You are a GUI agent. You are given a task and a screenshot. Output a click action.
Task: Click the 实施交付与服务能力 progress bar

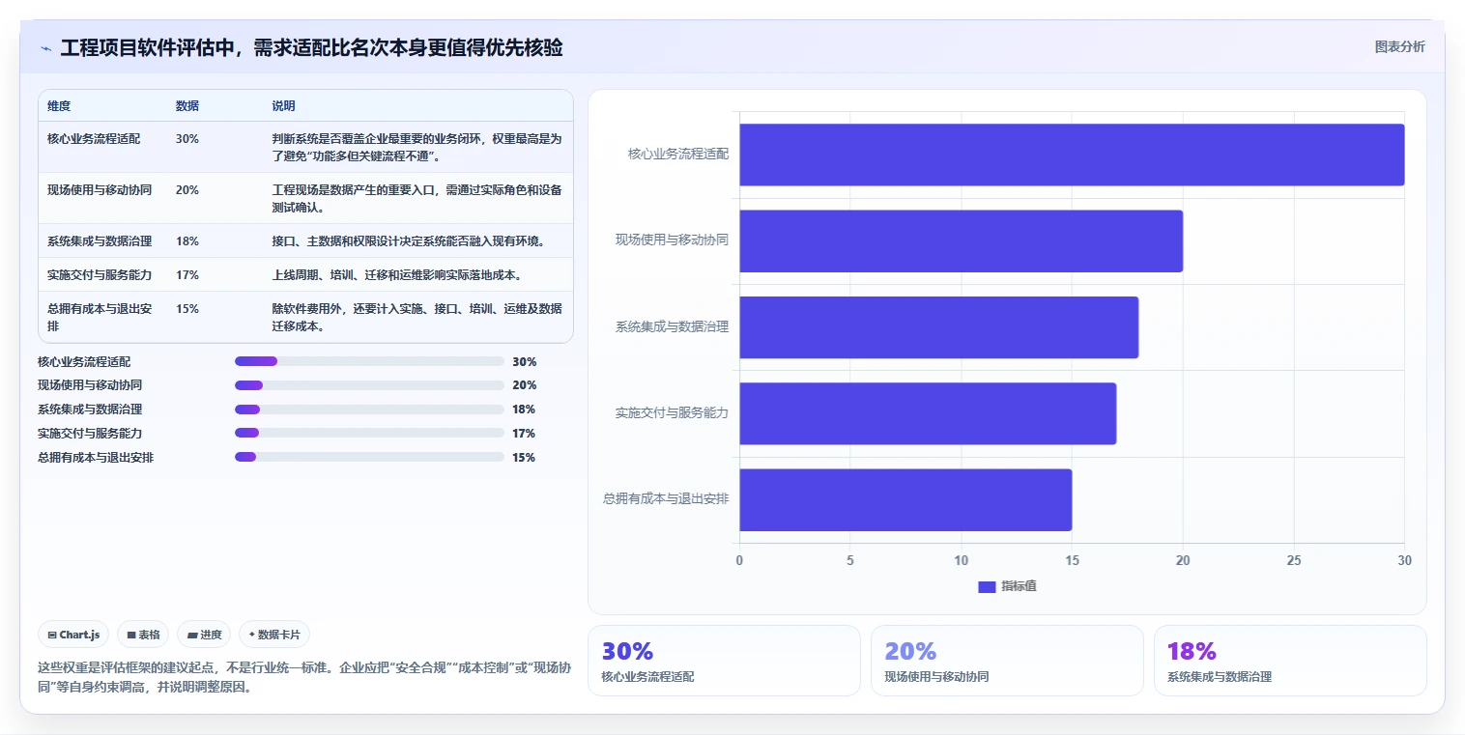[x=369, y=433]
